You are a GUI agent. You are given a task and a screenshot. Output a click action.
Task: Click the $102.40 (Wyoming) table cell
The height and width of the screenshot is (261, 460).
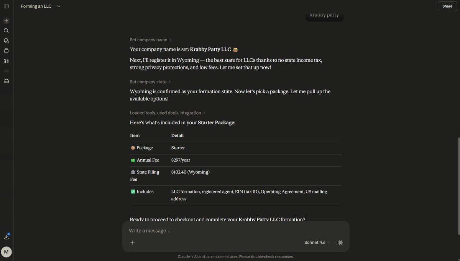(190, 172)
